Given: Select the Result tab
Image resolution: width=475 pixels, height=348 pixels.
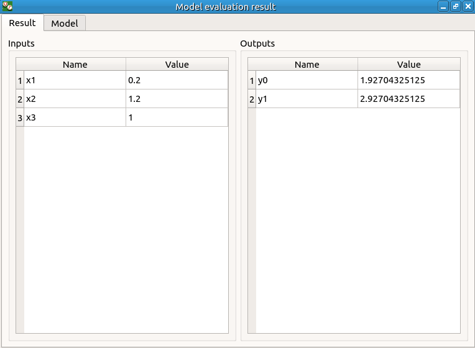Looking at the screenshot, I should click(x=22, y=23).
